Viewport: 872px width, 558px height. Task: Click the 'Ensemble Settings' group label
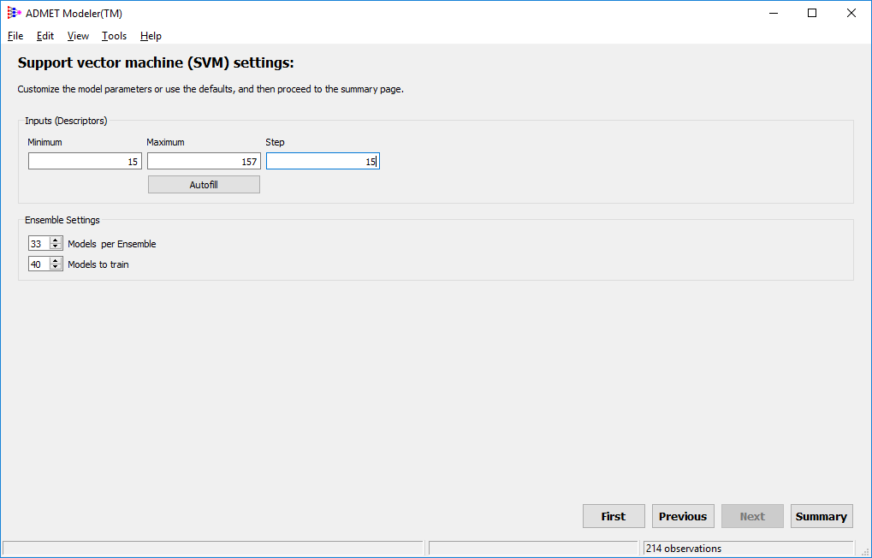coord(62,220)
